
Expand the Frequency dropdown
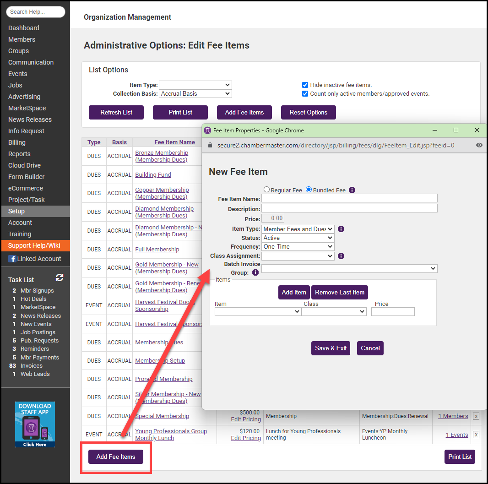298,246
